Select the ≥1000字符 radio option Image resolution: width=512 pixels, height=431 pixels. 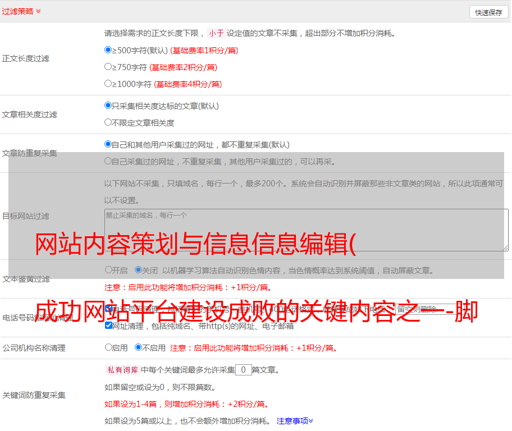tap(108, 84)
